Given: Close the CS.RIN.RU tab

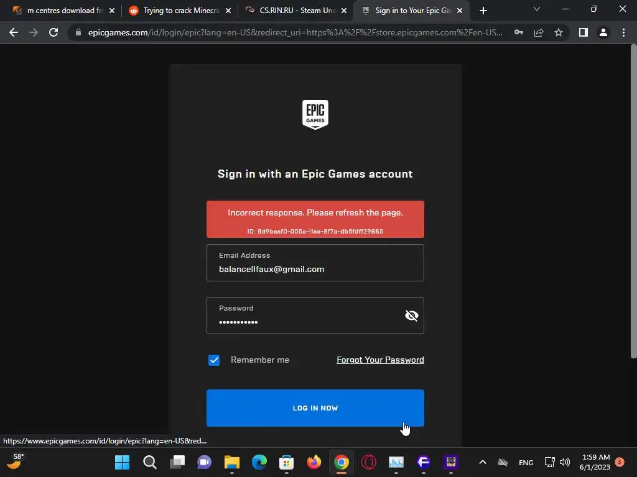Looking at the screenshot, I should coord(344,11).
